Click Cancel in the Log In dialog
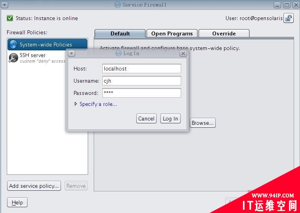300x213 pixels. [x=146, y=119]
